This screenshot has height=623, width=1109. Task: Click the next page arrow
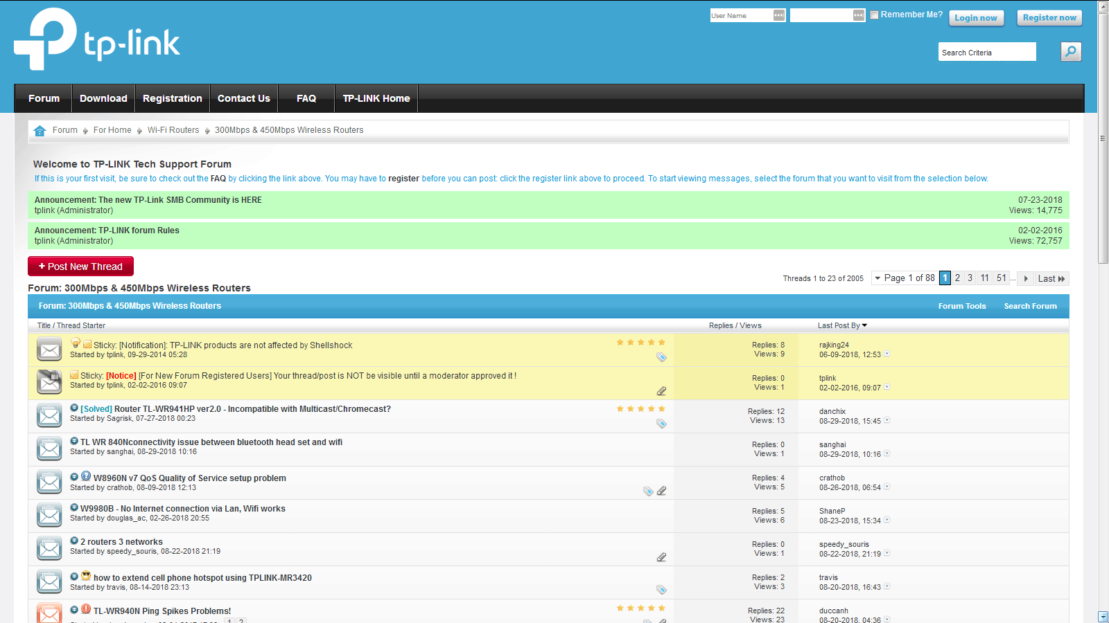[1026, 278]
